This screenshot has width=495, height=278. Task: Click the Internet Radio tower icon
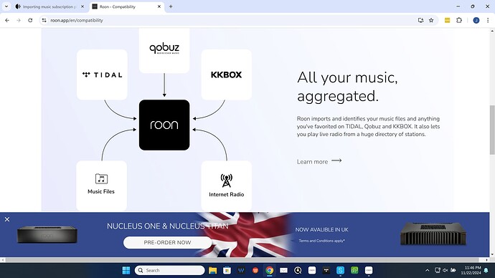[227, 181]
